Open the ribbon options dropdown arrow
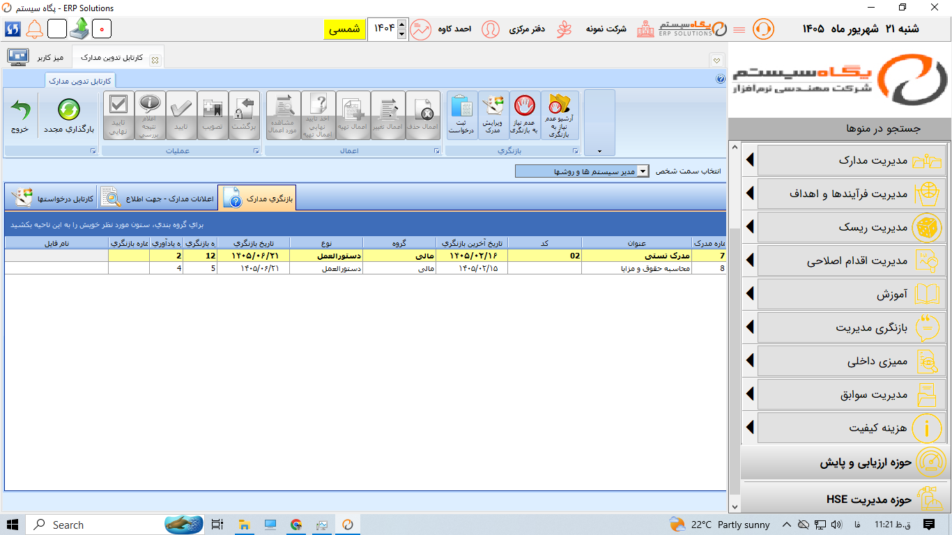The height and width of the screenshot is (535, 952). coord(599,150)
